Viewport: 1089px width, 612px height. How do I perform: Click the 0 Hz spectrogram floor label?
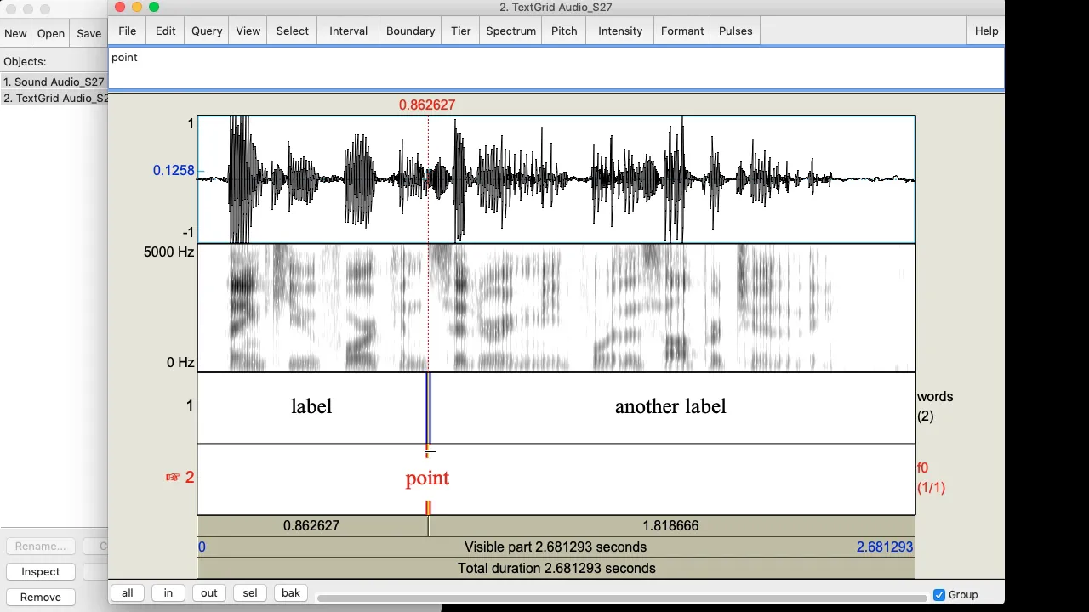click(180, 362)
